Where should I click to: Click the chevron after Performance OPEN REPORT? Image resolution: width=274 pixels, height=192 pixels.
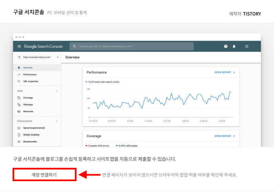coord(234,72)
